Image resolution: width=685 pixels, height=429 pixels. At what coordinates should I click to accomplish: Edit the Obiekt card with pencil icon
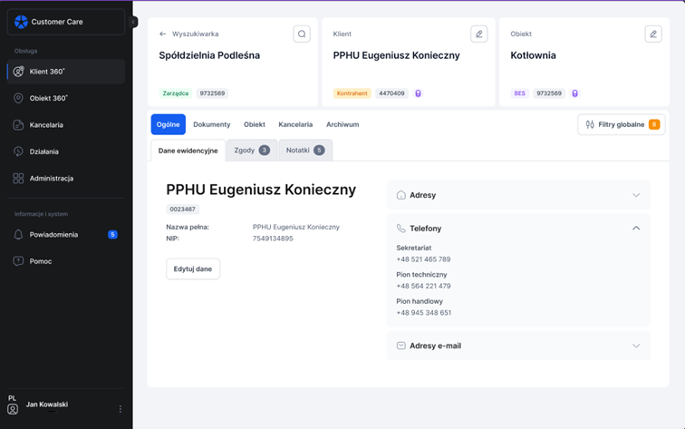click(x=653, y=34)
